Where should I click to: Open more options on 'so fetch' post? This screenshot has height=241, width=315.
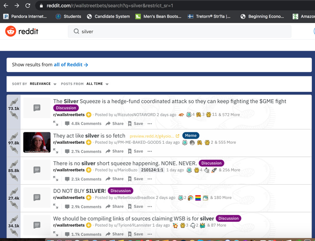[x=150, y=151]
